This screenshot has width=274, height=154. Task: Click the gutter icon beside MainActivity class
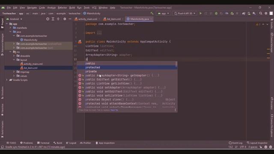[x=80, y=41]
